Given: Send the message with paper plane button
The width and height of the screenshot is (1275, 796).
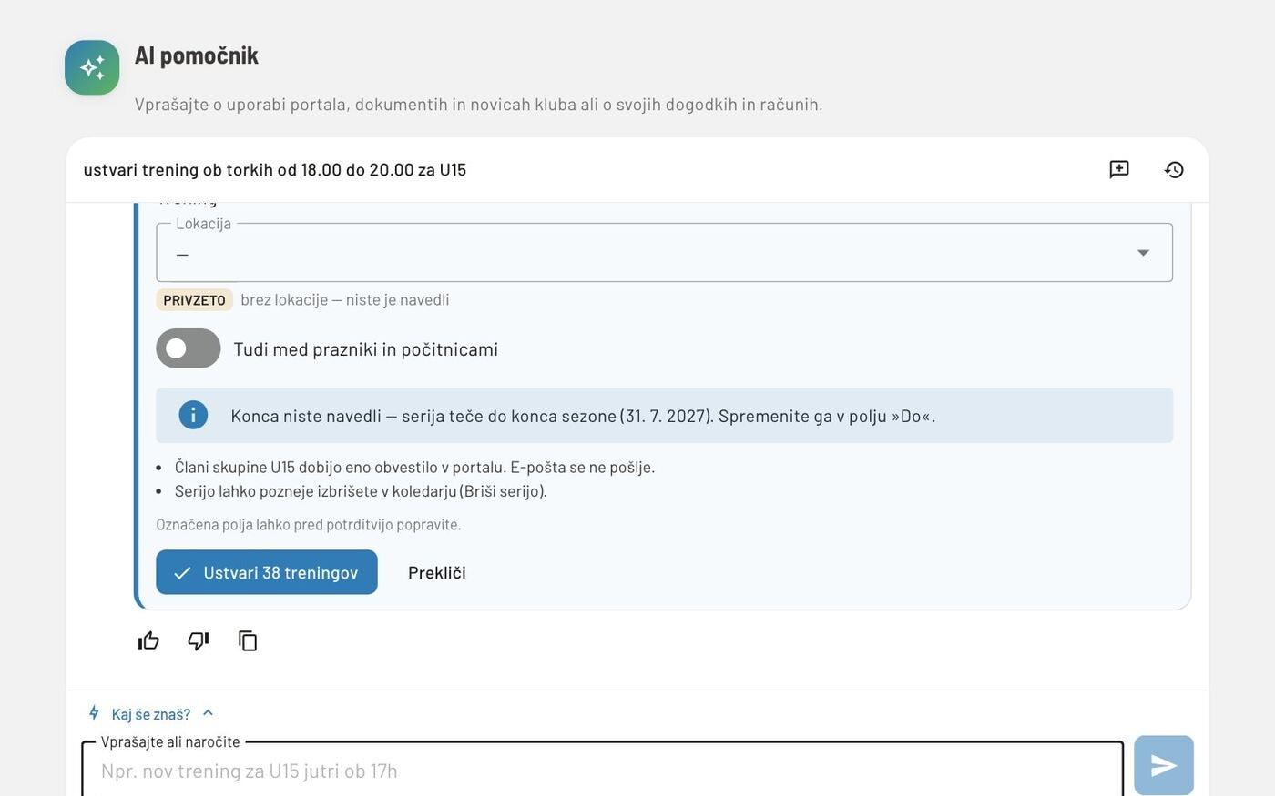Looking at the screenshot, I should click(1164, 765).
